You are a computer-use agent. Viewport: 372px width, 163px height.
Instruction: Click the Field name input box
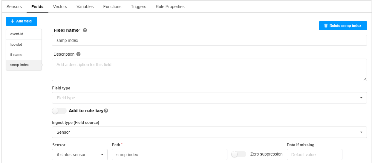click(x=209, y=40)
